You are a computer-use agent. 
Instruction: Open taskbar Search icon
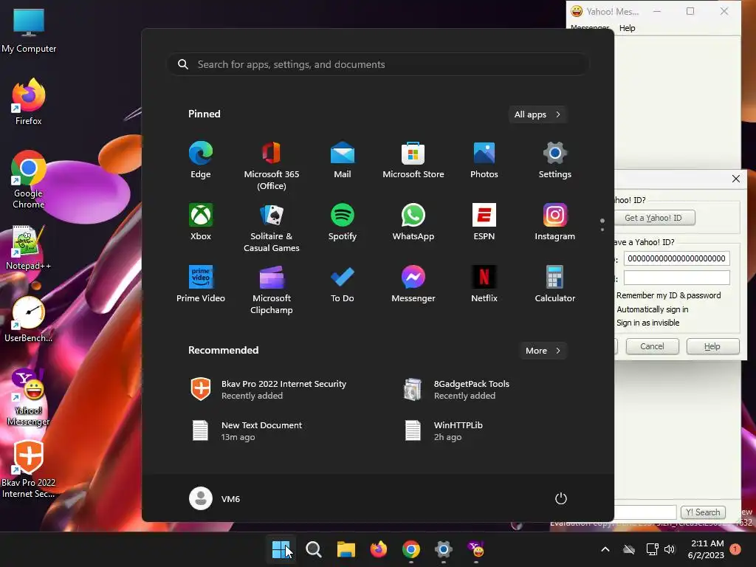click(313, 549)
